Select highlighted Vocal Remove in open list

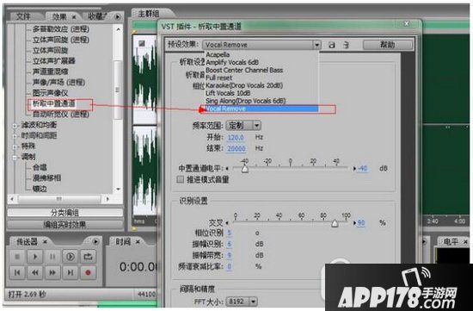pyautogui.click(x=261, y=109)
